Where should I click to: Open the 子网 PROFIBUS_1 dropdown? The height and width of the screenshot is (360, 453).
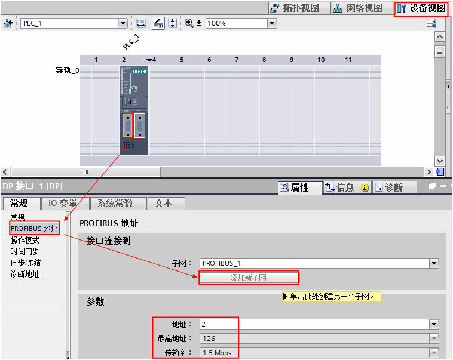(434, 263)
